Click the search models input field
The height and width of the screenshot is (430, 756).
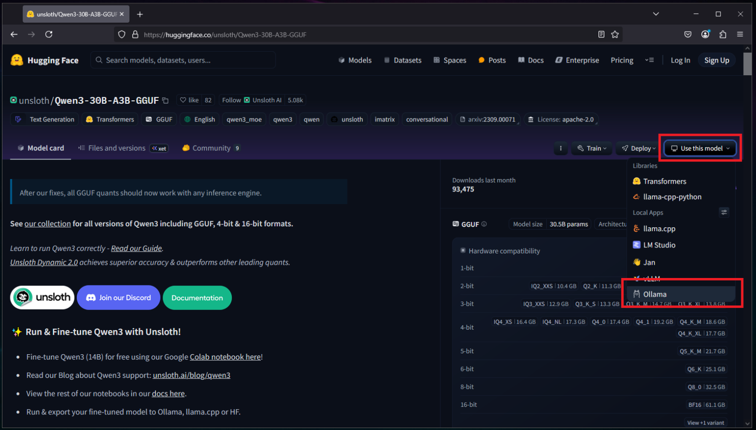point(183,60)
